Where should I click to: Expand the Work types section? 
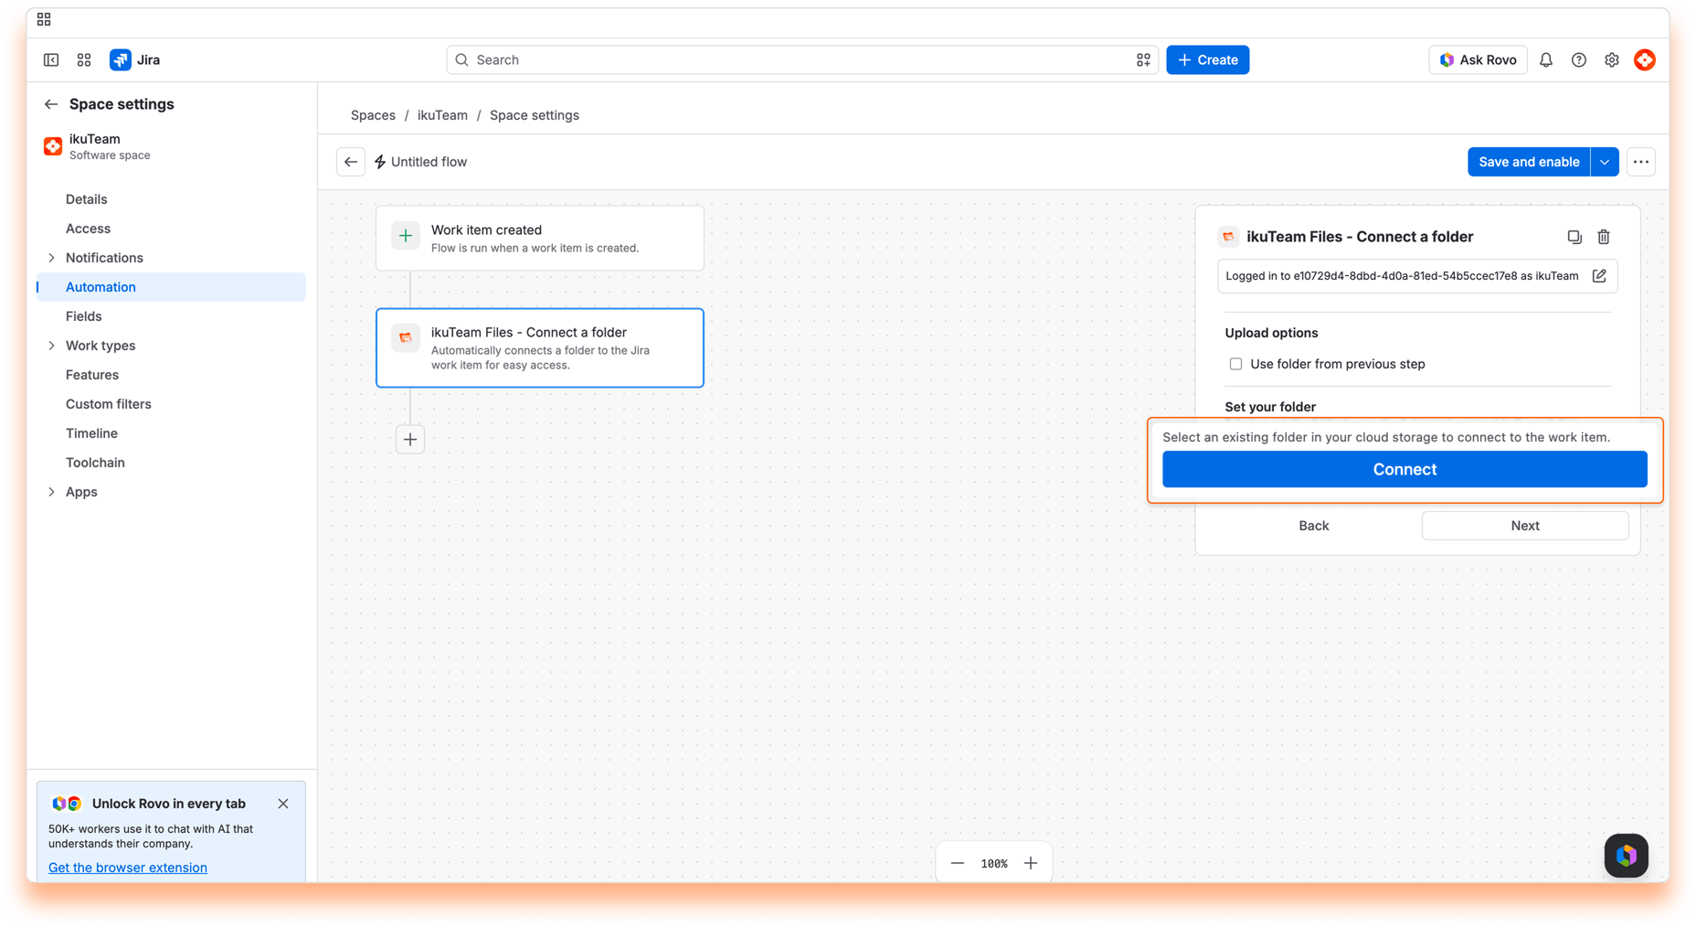51,346
